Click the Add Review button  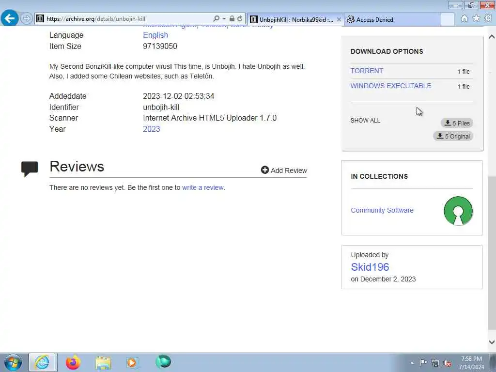click(284, 170)
